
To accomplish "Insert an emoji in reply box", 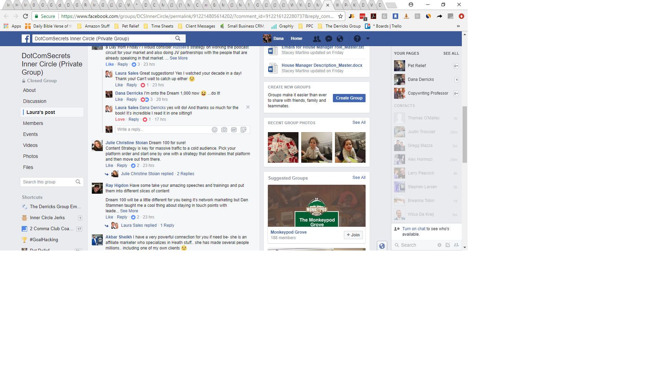I will (x=215, y=130).
